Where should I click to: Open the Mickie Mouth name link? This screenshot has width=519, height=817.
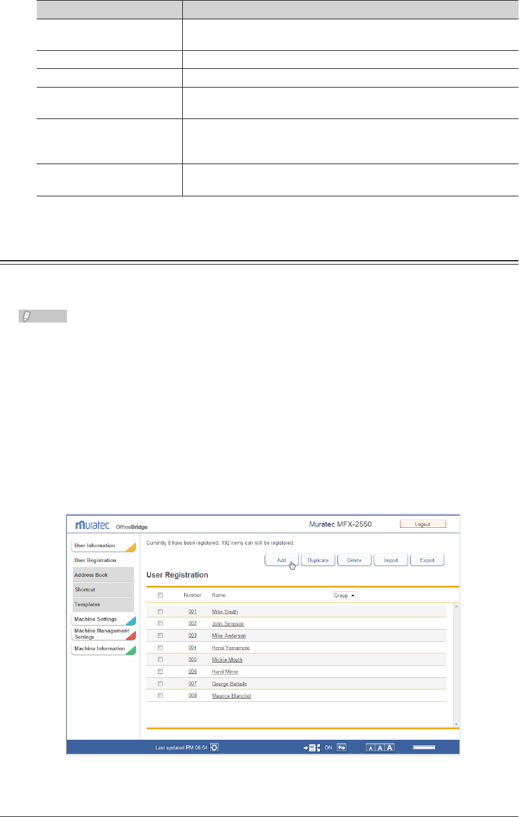coord(227,659)
